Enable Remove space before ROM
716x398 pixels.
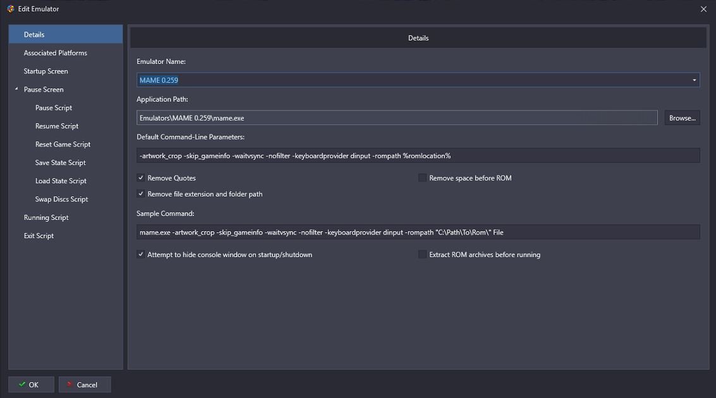click(422, 178)
